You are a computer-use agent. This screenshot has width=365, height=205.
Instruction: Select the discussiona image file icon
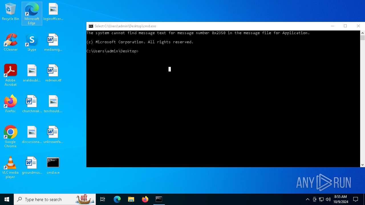[x=32, y=135]
